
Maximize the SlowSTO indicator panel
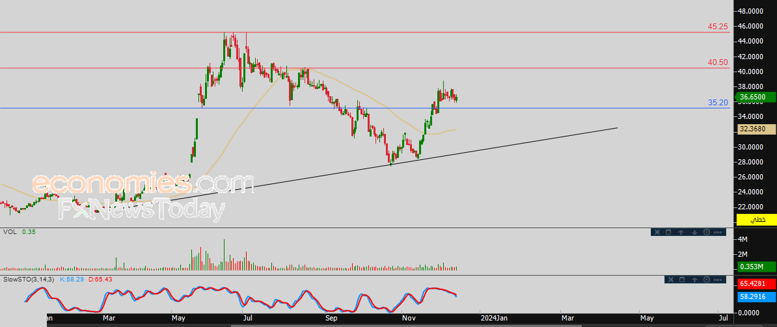[x=681, y=280]
